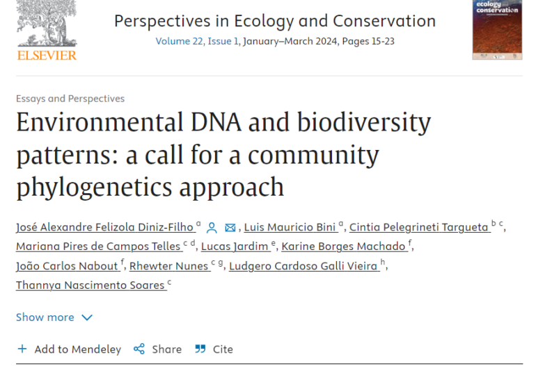This screenshot has height=366, width=536.
Task: Open the journal cover thumbnail
Action: 496,28
